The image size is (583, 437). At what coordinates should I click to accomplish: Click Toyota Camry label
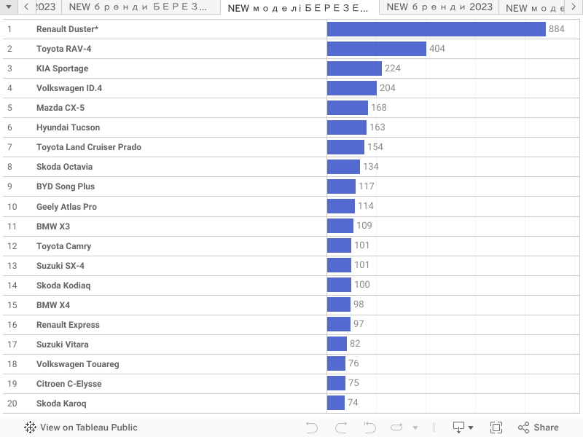[x=63, y=246]
